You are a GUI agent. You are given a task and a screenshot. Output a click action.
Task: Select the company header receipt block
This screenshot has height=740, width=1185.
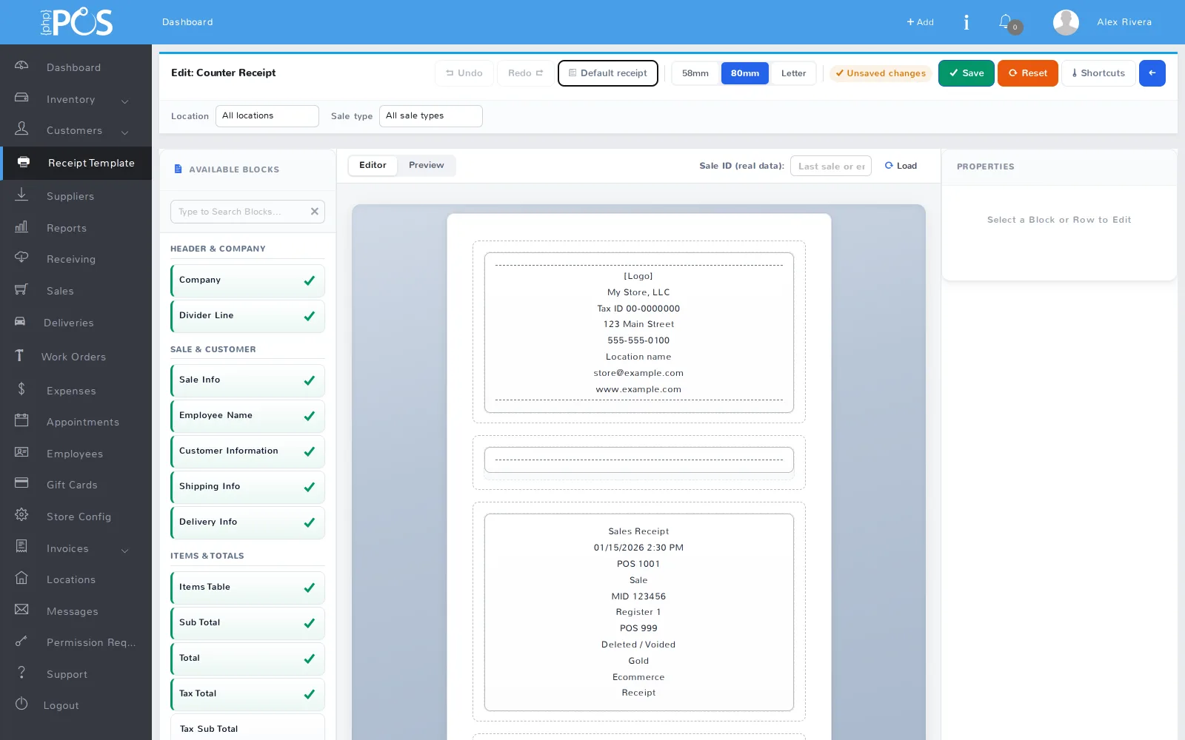[x=639, y=332]
